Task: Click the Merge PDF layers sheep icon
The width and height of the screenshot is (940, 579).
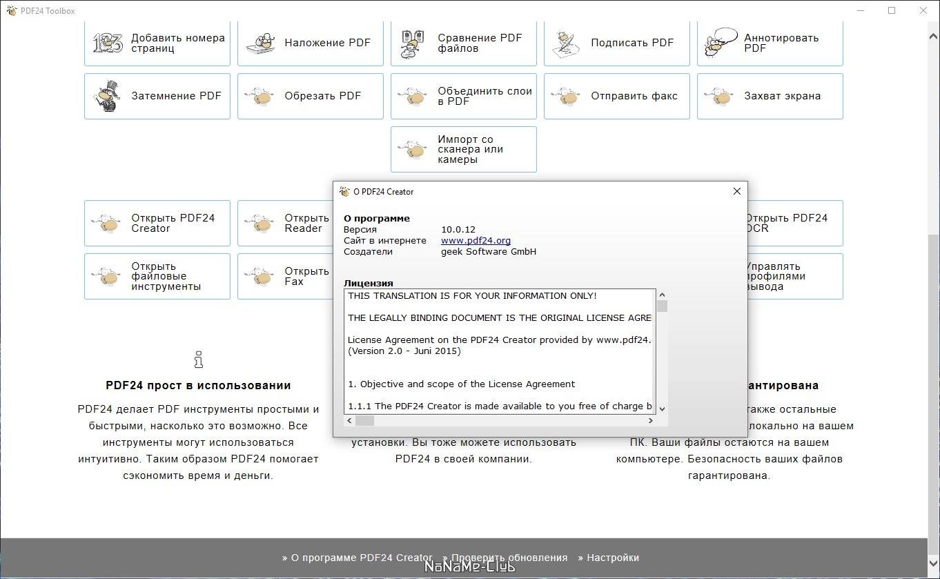Action: click(x=413, y=97)
